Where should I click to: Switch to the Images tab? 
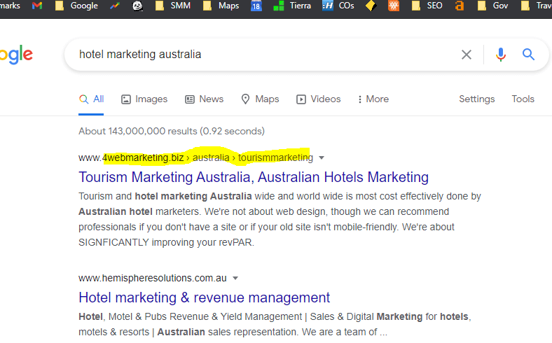(144, 99)
